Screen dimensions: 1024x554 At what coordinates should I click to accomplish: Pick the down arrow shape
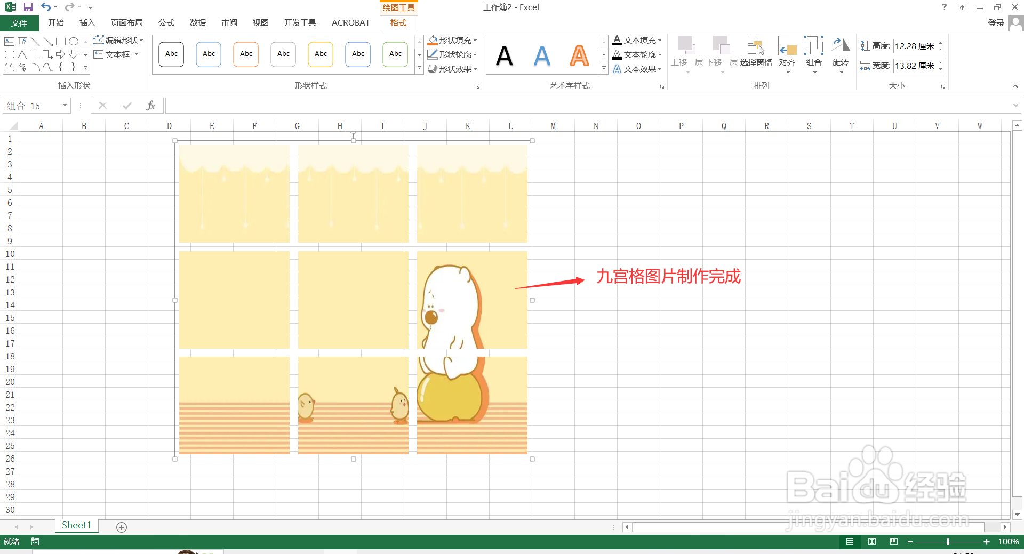[74, 54]
